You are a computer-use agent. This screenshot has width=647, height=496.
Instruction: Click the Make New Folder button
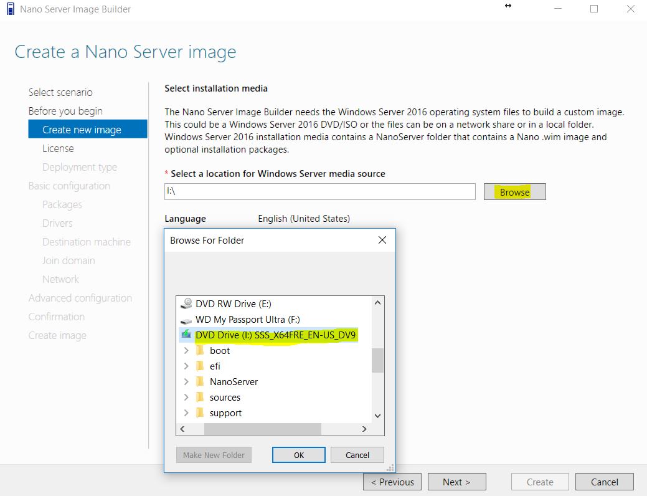[214, 455]
